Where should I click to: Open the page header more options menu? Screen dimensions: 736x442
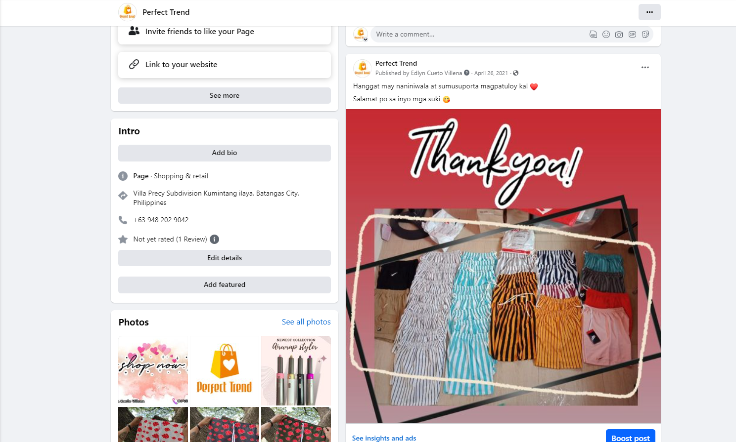tap(649, 12)
